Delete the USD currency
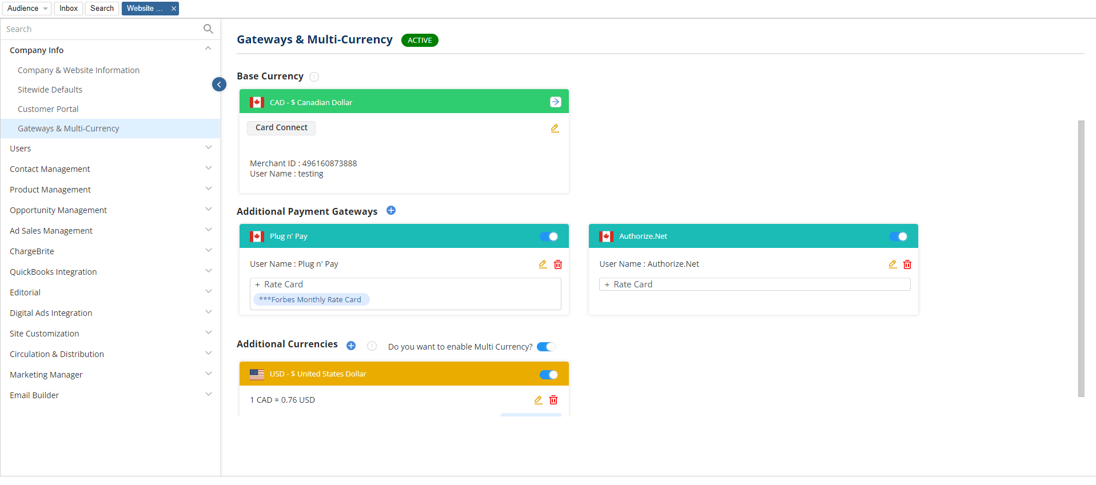Image resolution: width=1096 pixels, height=485 pixels. 553,400
